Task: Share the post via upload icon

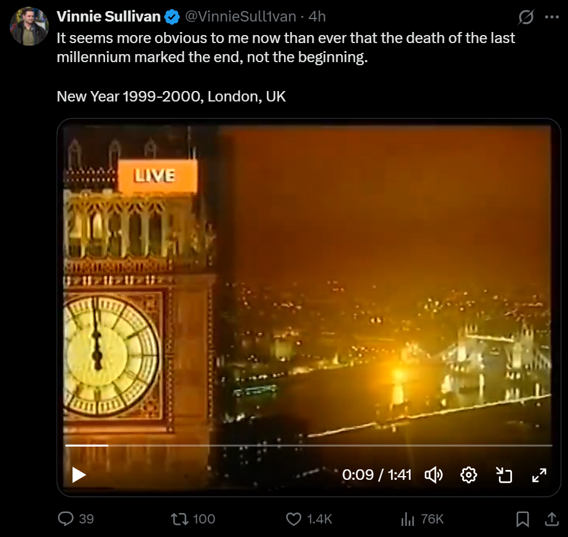Action: [x=551, y=519]
